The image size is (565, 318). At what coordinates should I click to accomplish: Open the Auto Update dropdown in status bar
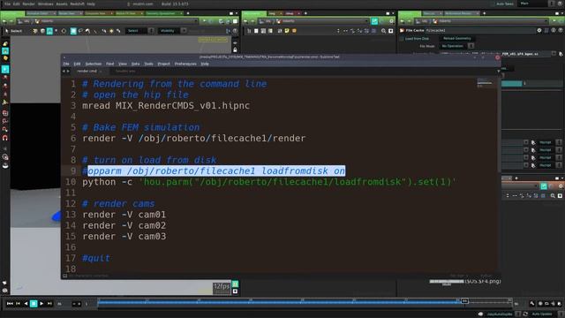coord(545,314)
